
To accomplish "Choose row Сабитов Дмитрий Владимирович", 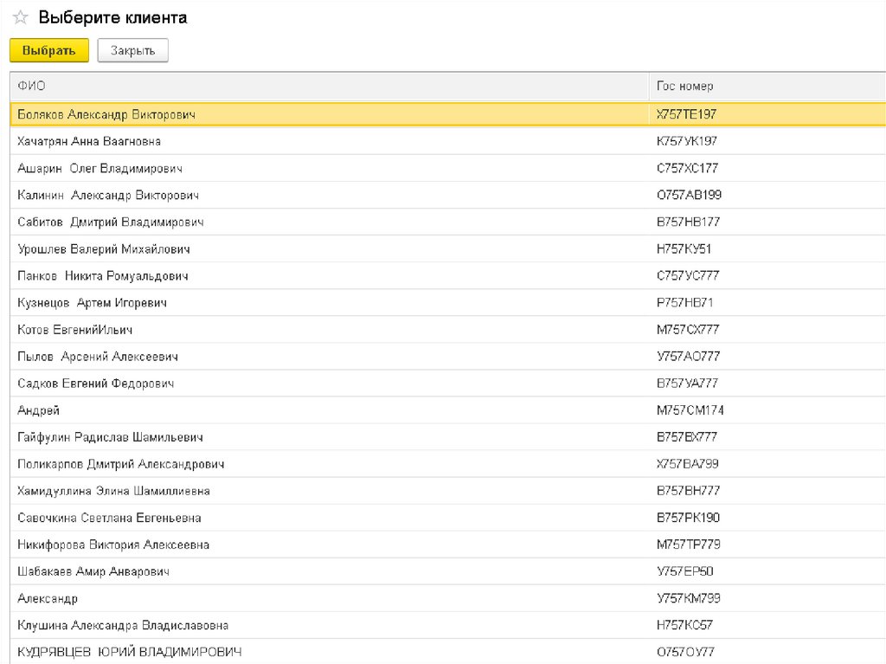I will 111,222.
